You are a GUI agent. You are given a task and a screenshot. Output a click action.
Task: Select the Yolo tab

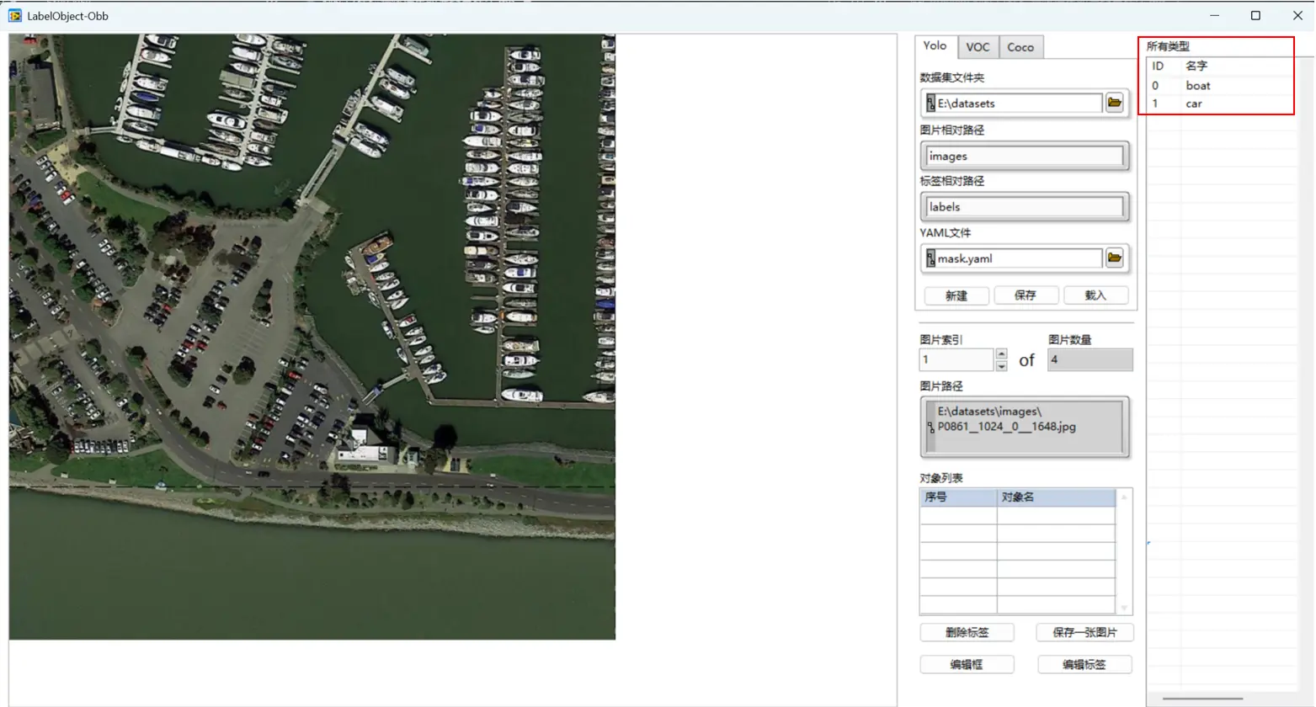(935, 46)
